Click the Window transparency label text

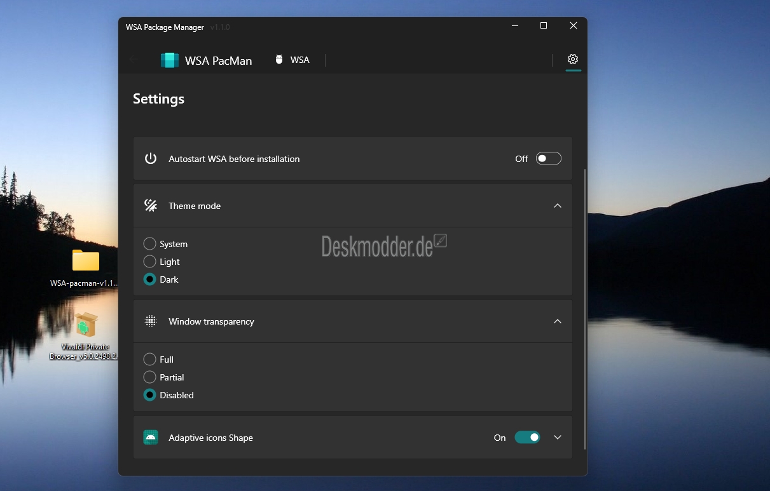211,321
